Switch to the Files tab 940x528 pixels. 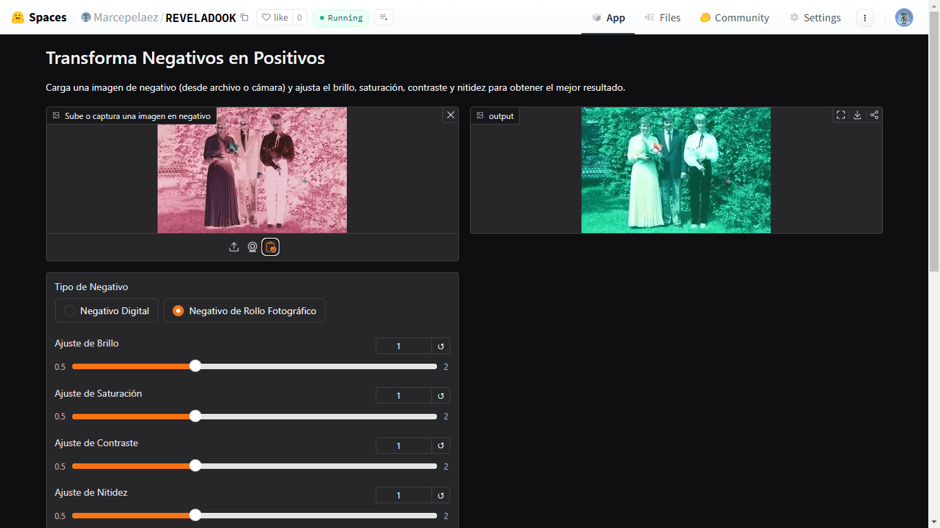pyautogui.click(x=663, y=18)
